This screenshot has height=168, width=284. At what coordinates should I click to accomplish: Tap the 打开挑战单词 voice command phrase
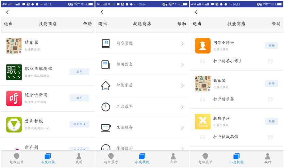(x=225, y=137)
